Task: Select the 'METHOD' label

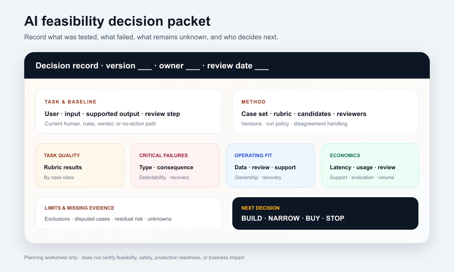Action: [253, 102]
